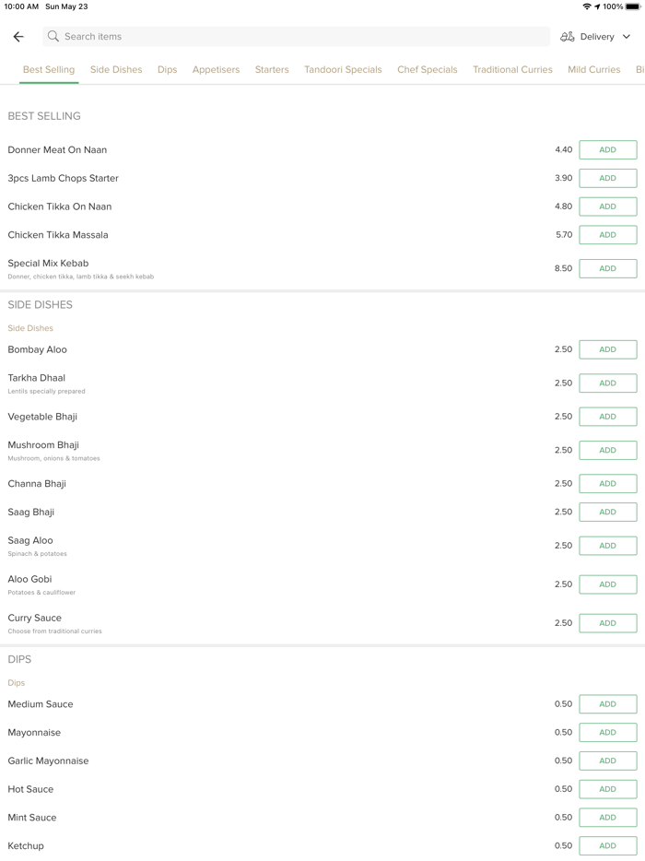This screenshot has width=645, height=861.
Task: Tap the Wi-Fi status icon
Action: [x=586, y=6]
